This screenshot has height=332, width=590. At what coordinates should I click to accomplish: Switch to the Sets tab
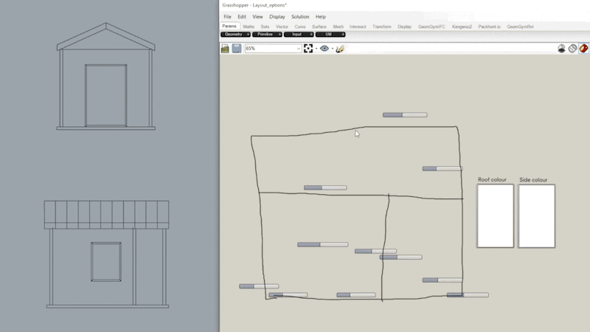[x=265, y=27]
